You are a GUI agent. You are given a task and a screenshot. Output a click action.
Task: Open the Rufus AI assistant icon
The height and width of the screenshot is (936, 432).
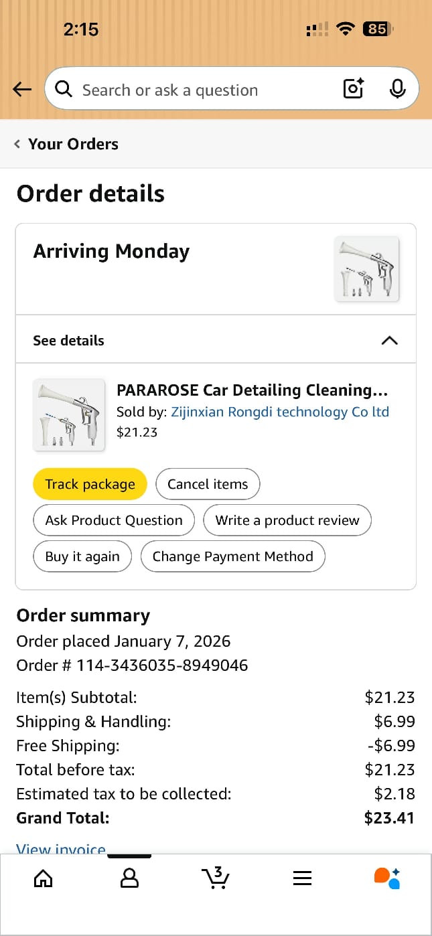387,878
